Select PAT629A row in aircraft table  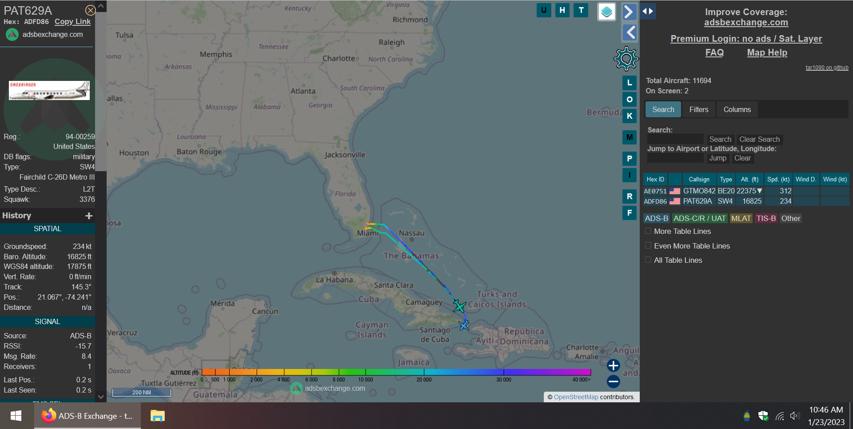(x=746, y=201)
